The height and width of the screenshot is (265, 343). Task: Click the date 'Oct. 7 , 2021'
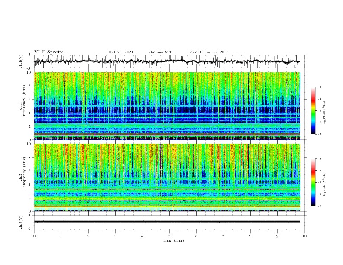tap(121, 52)
